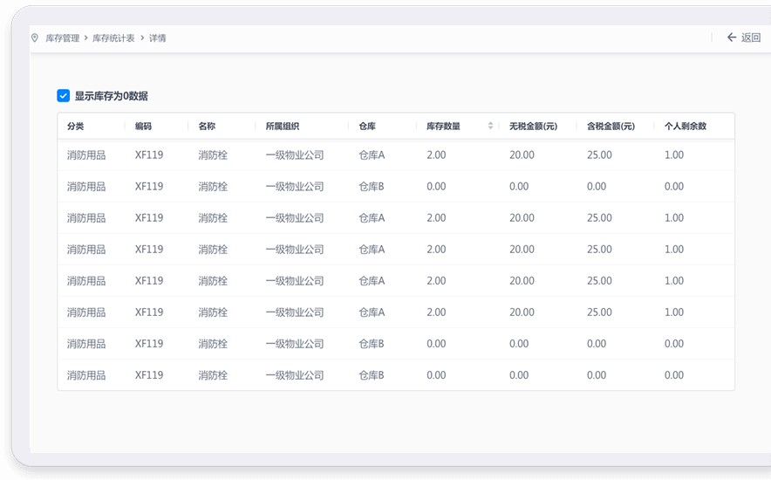771x480 pixels.
Task: Click the 名称 column header
Action: pyautogui.click(x=207, y=127)
